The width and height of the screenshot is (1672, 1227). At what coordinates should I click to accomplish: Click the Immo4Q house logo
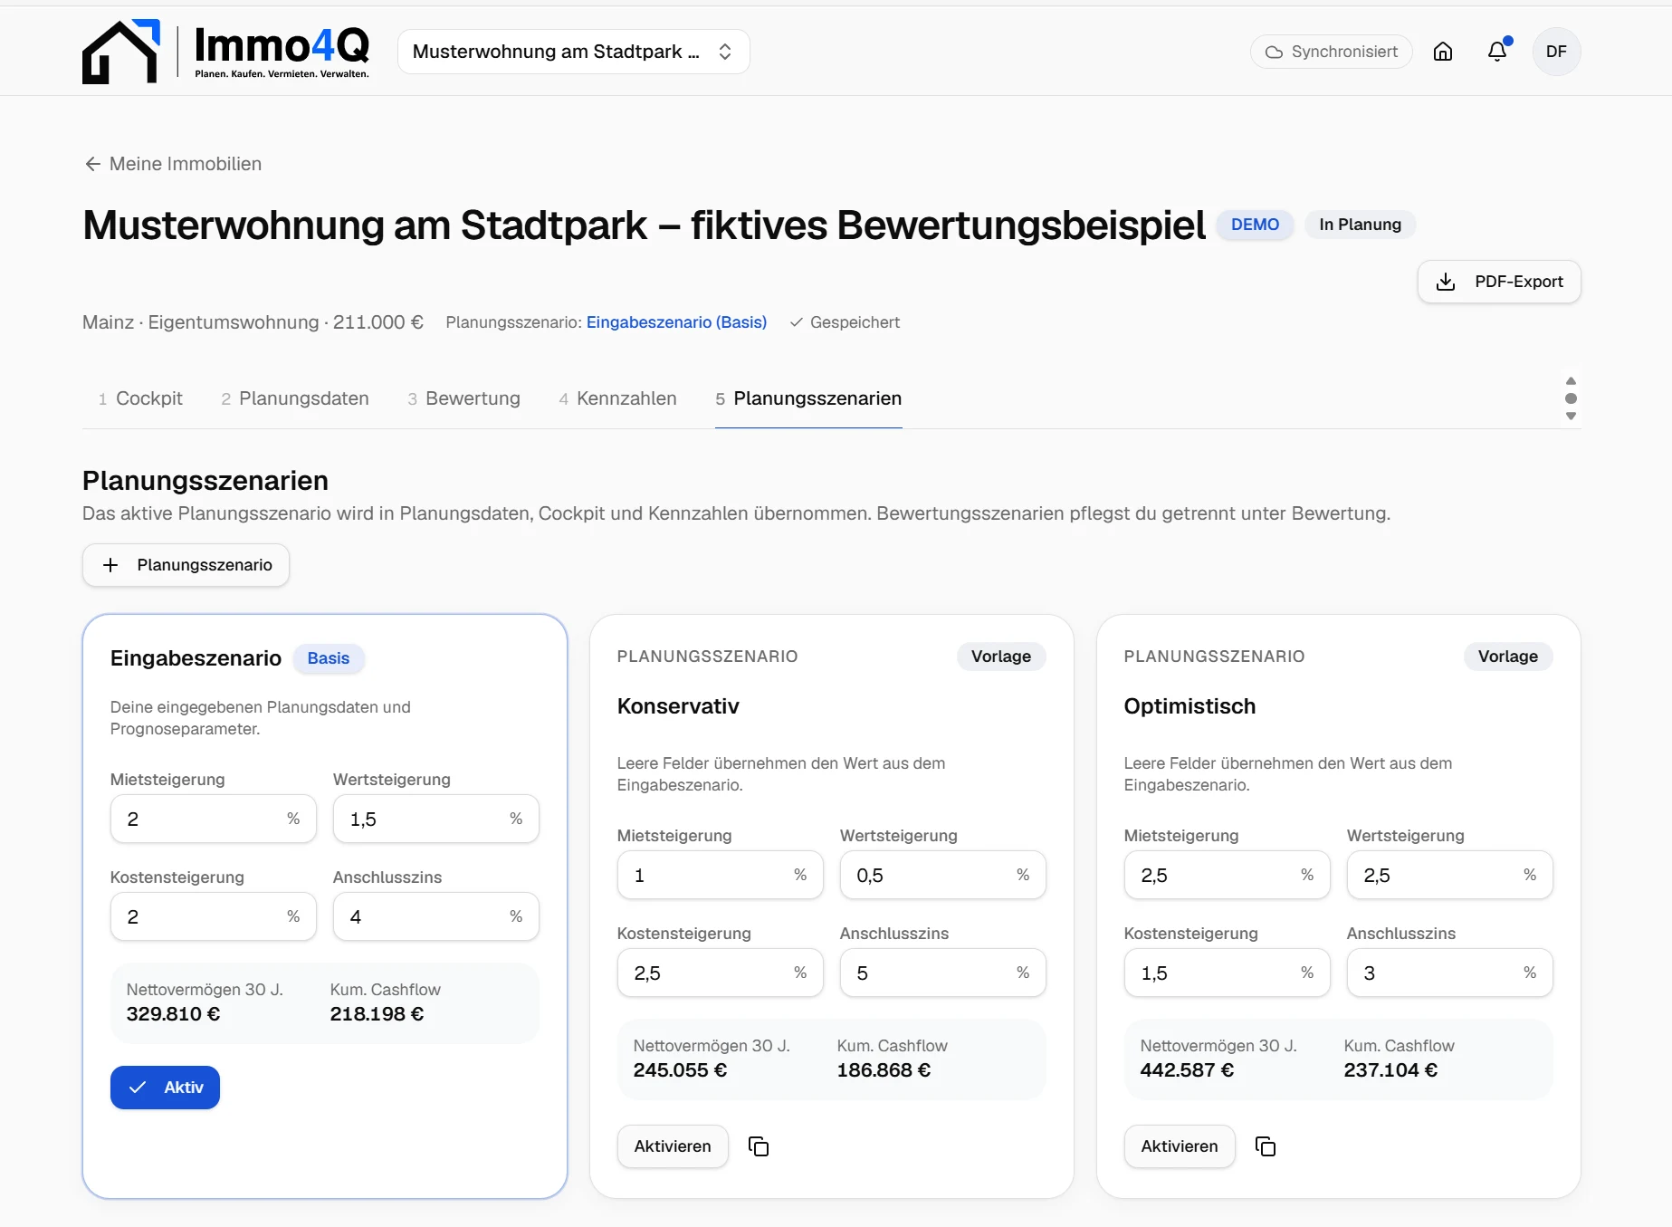point(121,52)
